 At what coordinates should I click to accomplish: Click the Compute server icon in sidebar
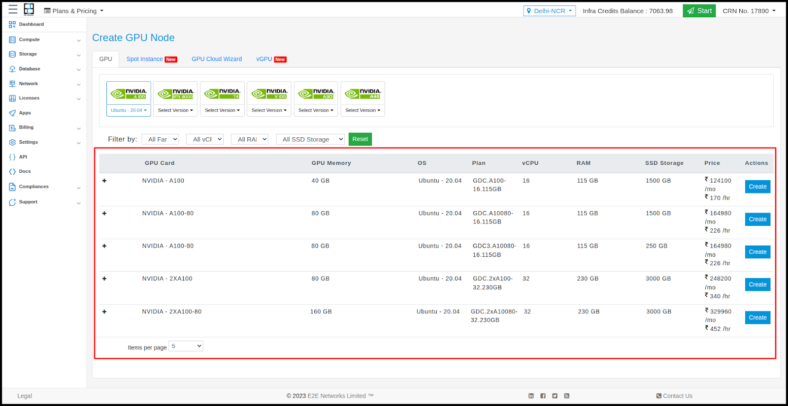pyautogui.click(x=12, y=40)
